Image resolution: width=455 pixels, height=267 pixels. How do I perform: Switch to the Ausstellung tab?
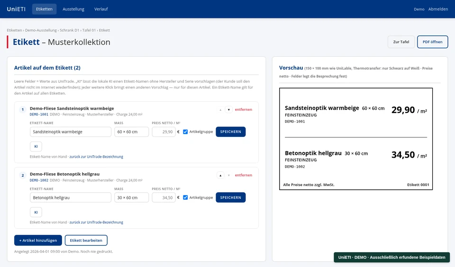coord(73,9)
